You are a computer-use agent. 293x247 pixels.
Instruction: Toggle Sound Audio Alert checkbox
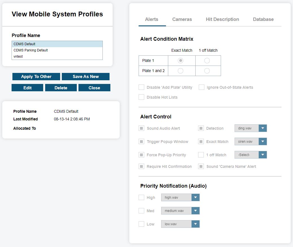pyautogui.click(x=141, y=128)
